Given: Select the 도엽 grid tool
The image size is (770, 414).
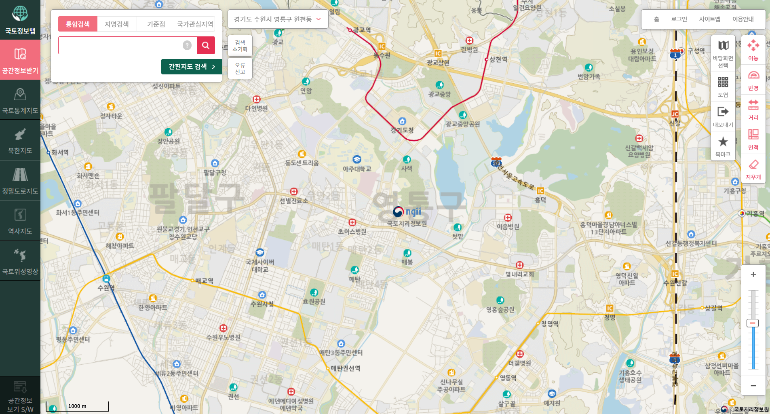Looking at the screenshot, I should coord(723,87).
